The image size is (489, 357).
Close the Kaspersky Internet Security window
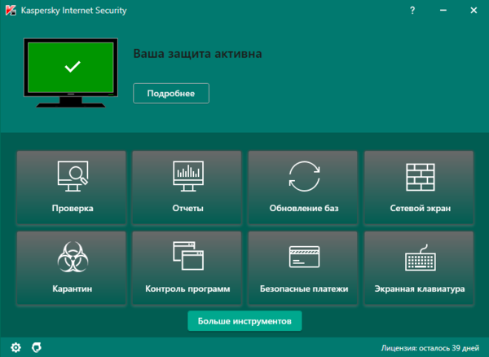tap(474, 11)
